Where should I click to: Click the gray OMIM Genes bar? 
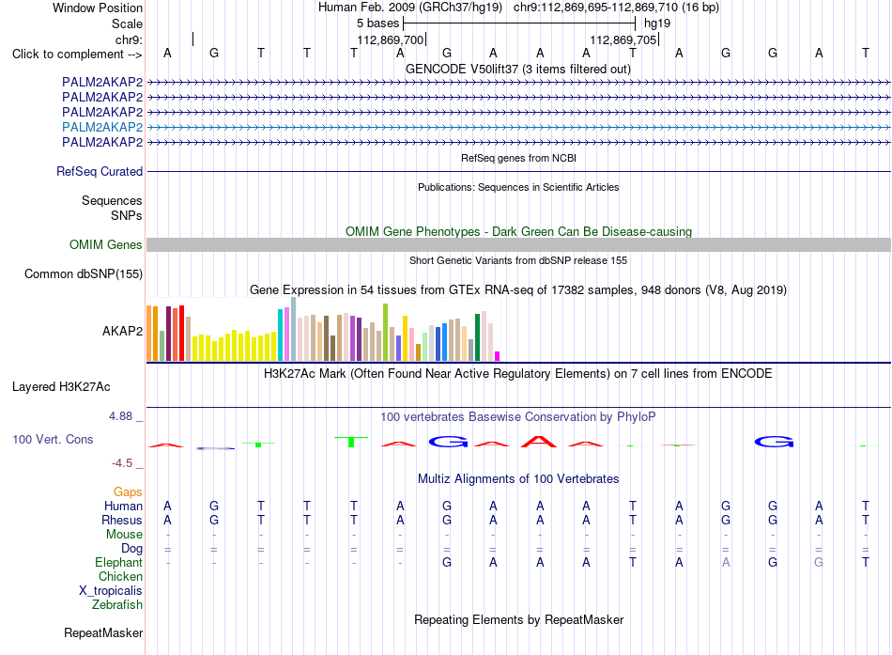tap(518, 245)
